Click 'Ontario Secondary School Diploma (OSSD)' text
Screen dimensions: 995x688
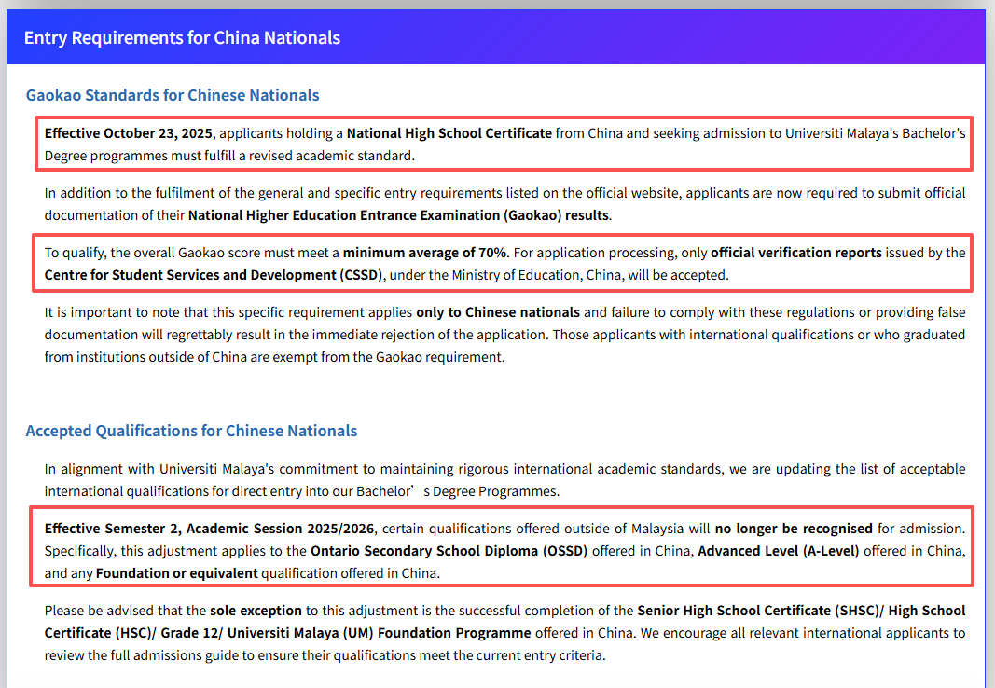[x=449, y=551]
